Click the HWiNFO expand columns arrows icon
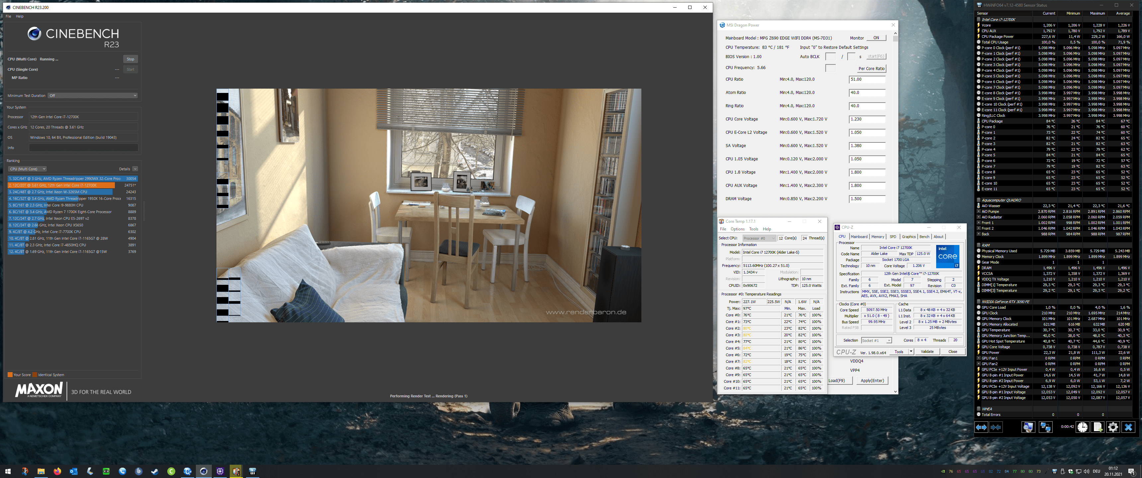Screen dimensions: 1142x478 (982, 427)
